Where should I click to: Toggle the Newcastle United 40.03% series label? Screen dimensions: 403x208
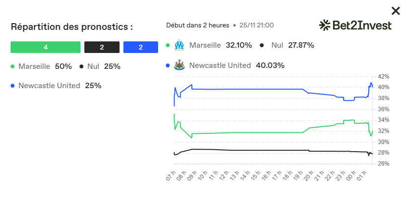click(x=237, y=65)
